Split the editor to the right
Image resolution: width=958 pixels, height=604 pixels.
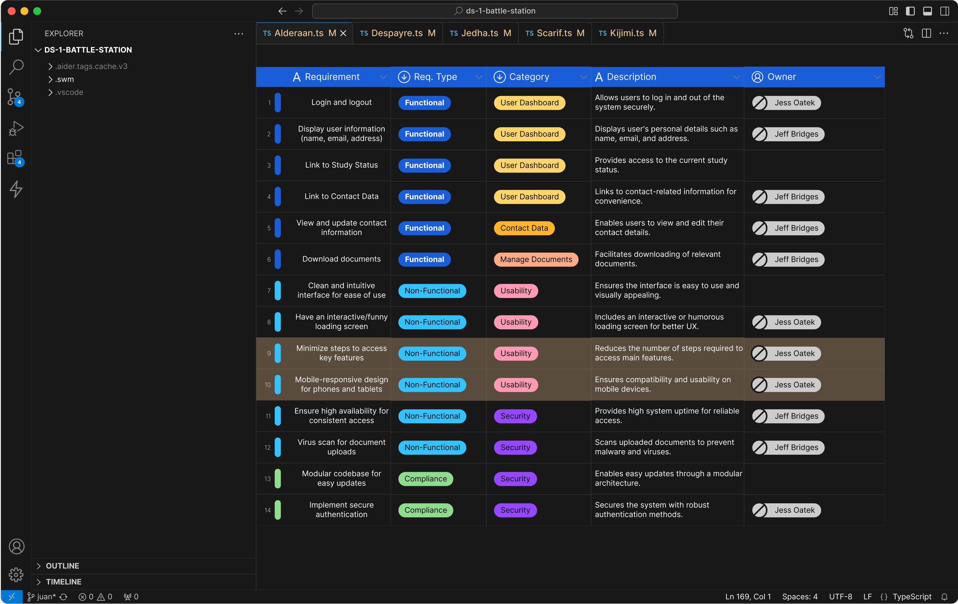[x=926, y=33]
